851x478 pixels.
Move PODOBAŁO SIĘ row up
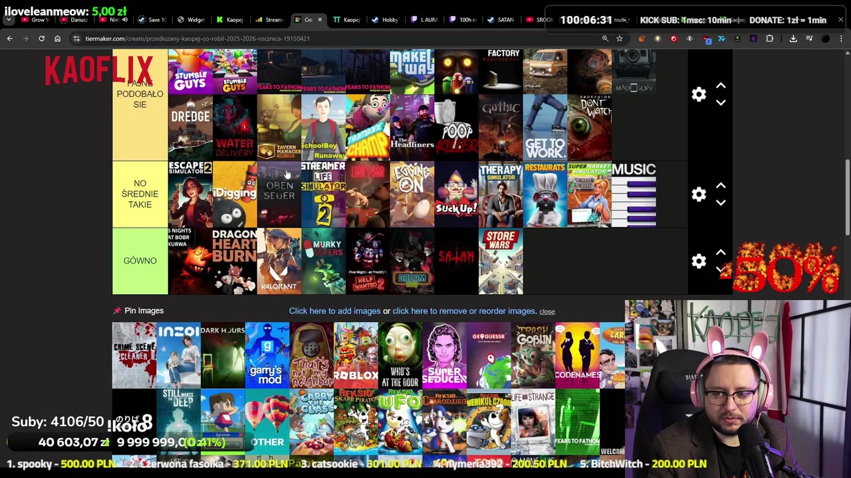[721, 86]
